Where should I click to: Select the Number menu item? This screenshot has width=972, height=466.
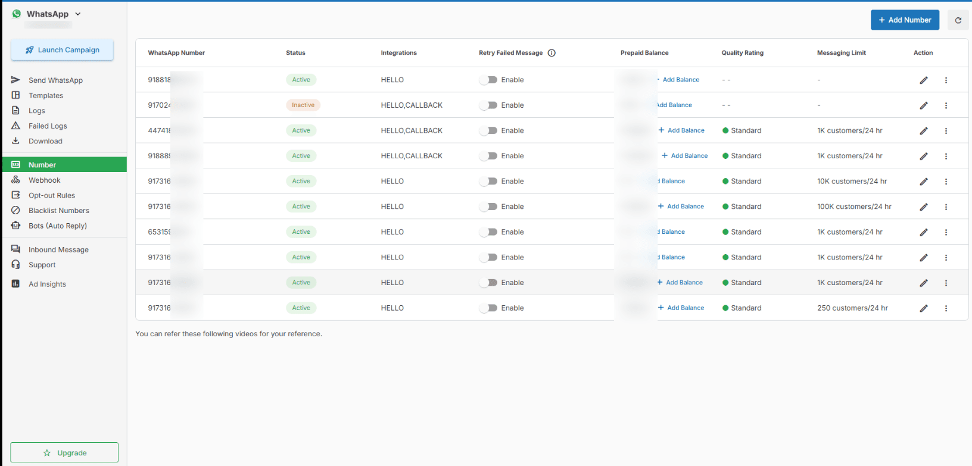pyautogui.click(x=64, y=165)
